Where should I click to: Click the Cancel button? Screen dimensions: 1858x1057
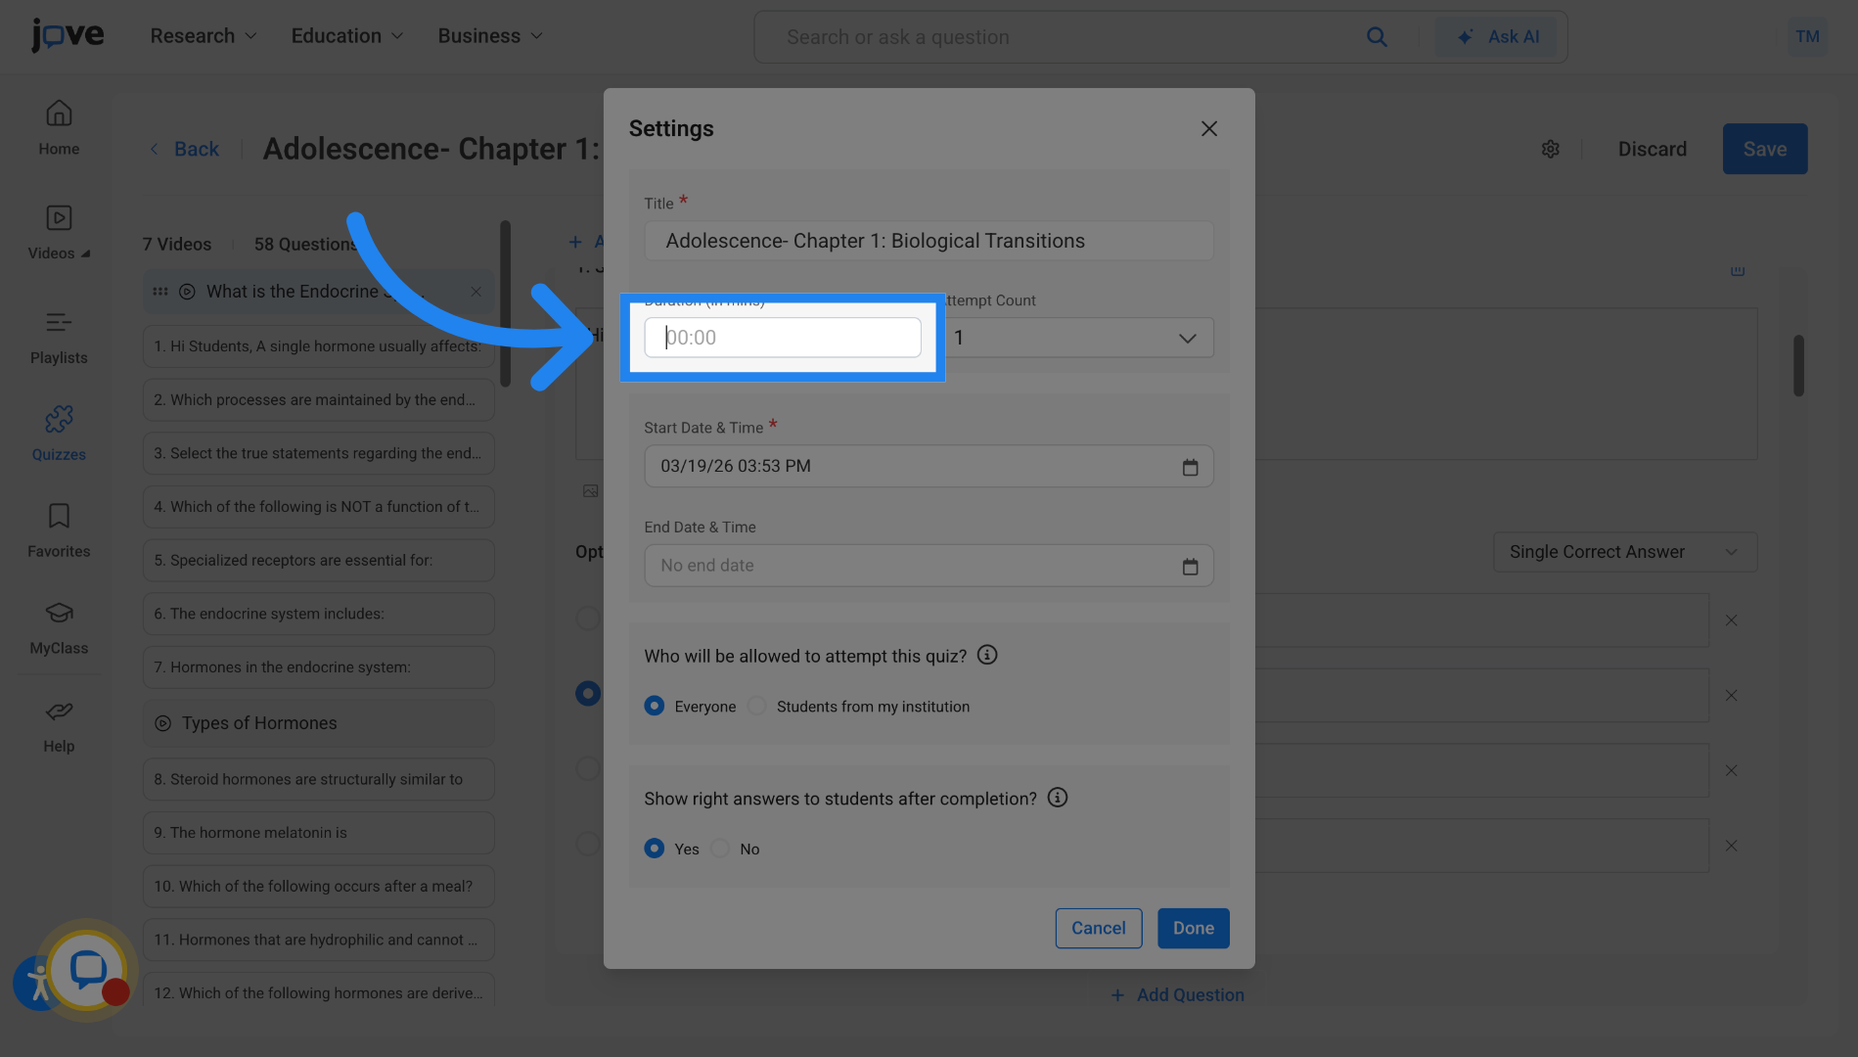coord(1098,928)
